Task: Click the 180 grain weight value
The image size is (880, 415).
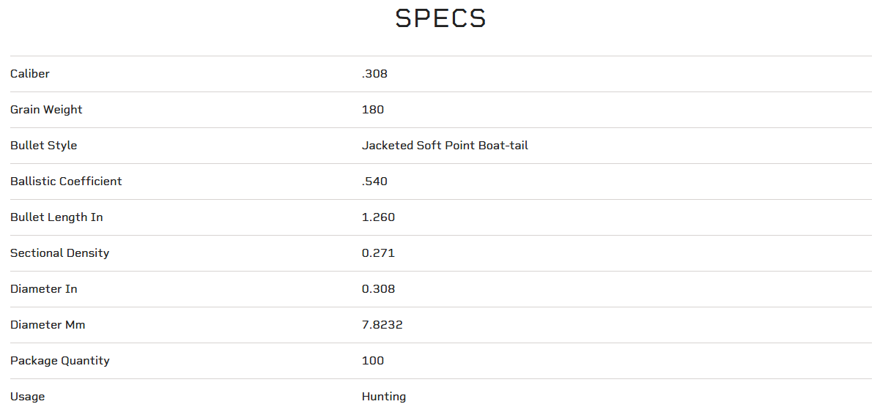Action: tap(373, 110)
